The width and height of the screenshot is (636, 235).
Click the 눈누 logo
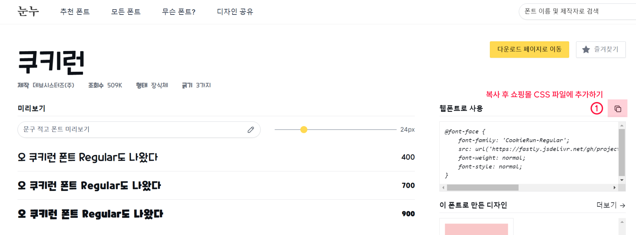point(28,11)
